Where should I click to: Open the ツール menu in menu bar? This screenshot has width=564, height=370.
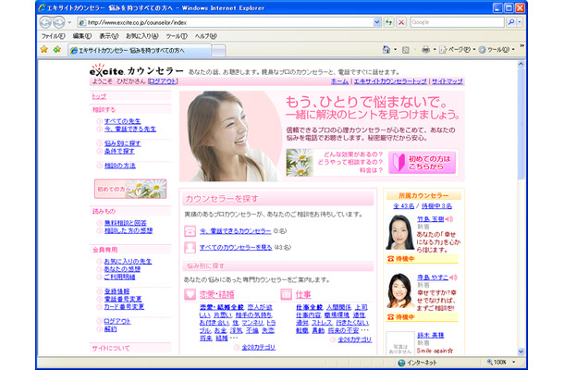tap(177, 36)
